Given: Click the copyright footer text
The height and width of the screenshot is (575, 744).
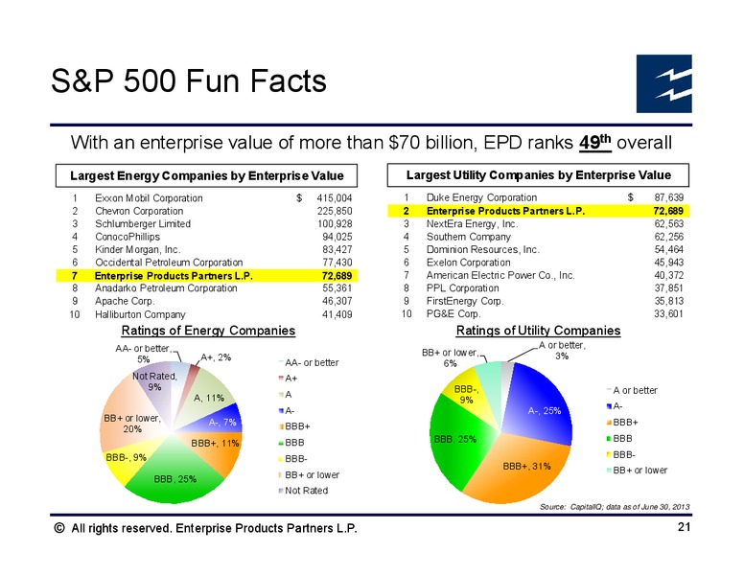Looking at the screenshot, I should coord(205,528).
